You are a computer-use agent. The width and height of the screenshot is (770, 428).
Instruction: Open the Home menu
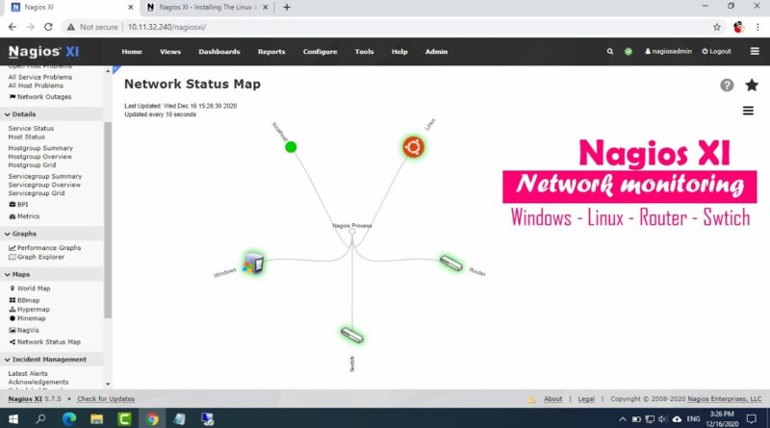tap(132, 52)
